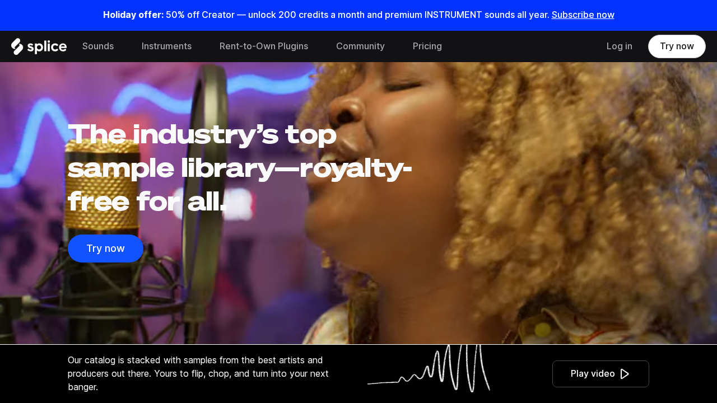717x403 pixels.
Task: Go to the Community section
Action: (360, 46)
